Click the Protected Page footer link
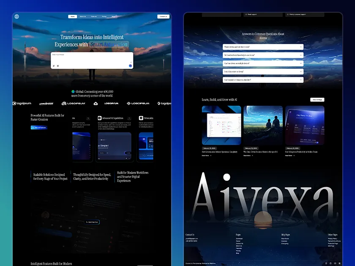Image resolution: width=355 pixels, height=266 pixels. click(333, 244)
